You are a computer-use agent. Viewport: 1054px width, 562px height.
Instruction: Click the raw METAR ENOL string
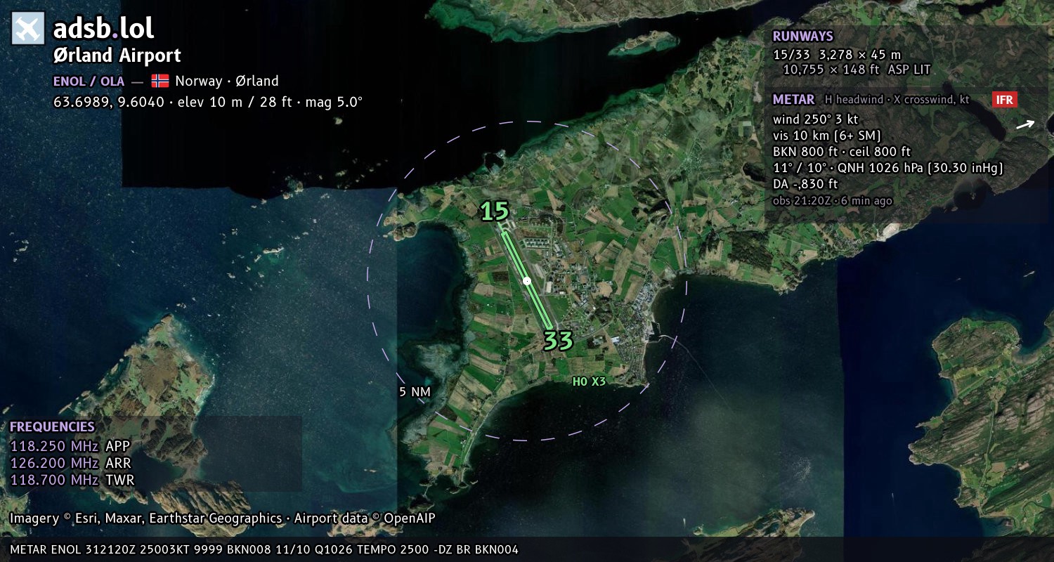[265, 550]
